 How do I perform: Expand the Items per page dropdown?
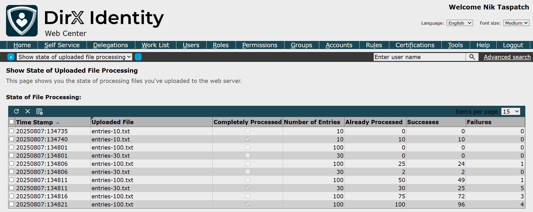pyautogui.click(x=511, y=112)
